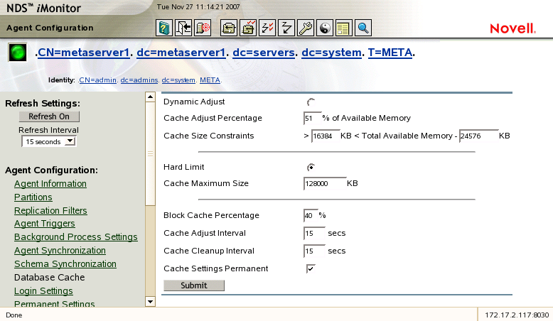Click the plain zigzag arrow toolbar icon
This screenshot has width=553, height=321.
(286, 28)
